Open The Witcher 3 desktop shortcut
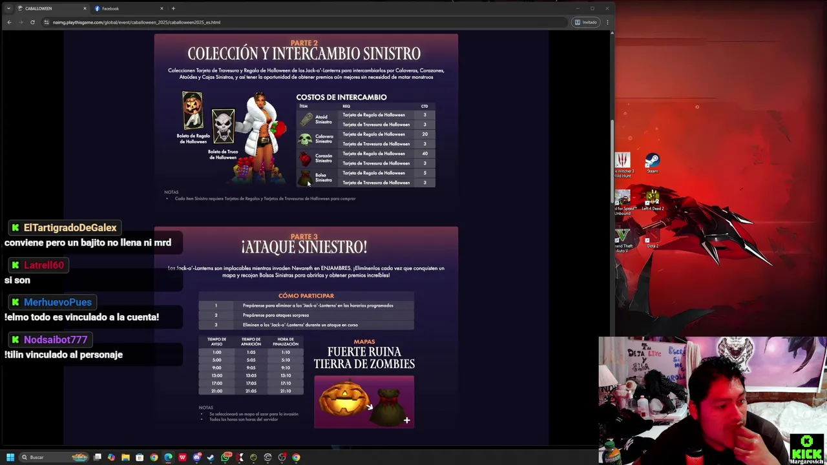Image resolution: width=827 pixels, height=465 pixels. tap(622, 165)
